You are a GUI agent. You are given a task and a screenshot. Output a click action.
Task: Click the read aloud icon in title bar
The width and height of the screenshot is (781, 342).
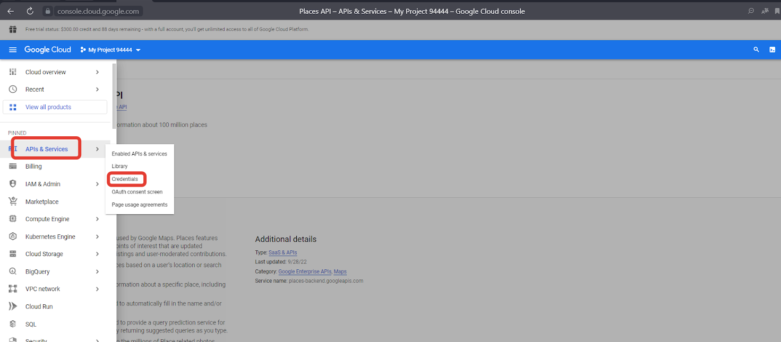pos(765,11)
